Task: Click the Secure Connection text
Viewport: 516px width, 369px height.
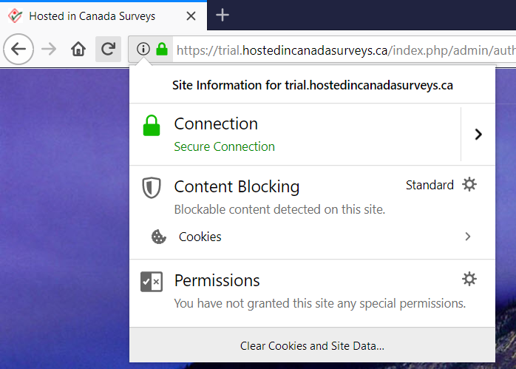Action: (x=225, y=146)
